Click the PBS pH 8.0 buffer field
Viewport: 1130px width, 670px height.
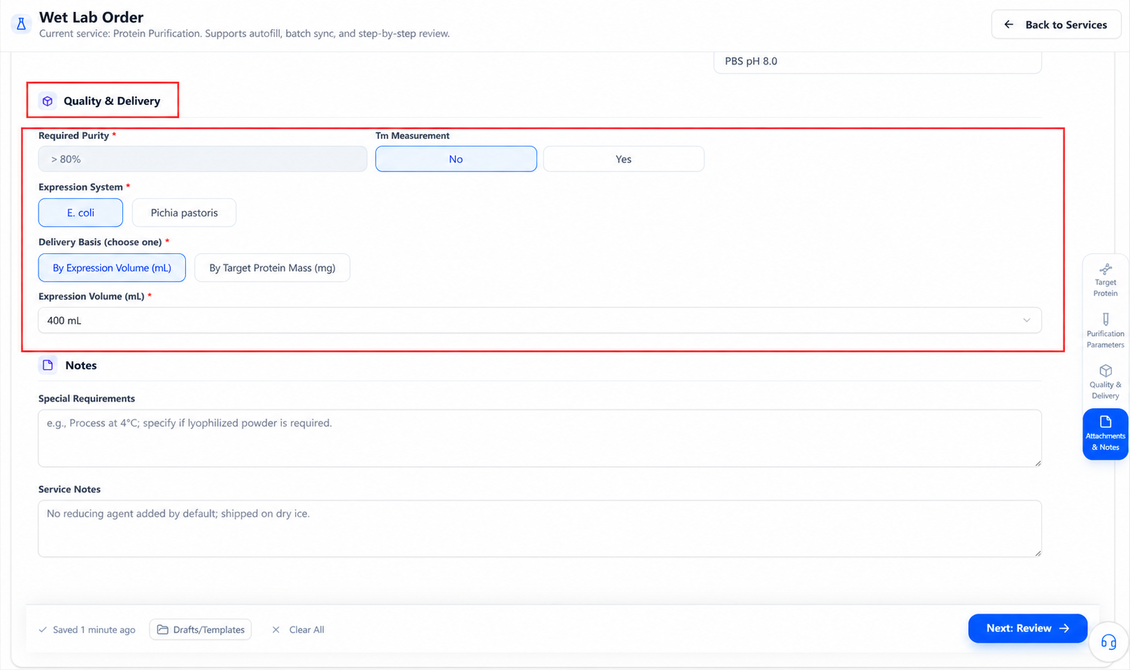pos(877,62)
